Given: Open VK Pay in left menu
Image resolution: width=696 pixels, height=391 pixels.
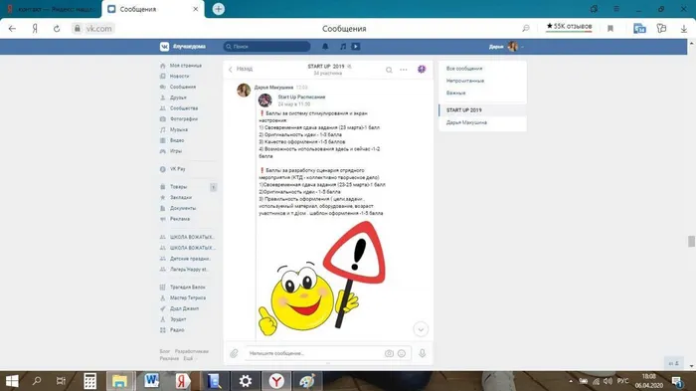Looking at the screenshot, I should [178, 169].
